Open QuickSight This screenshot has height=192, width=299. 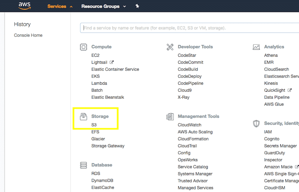[275, 90]
